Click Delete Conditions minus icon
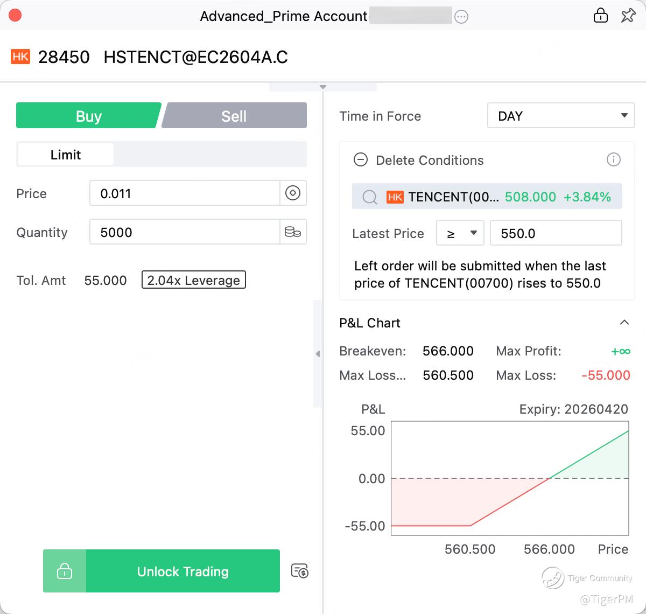The height and width of the screenshot is (614, 646). (x=360, y=160)
